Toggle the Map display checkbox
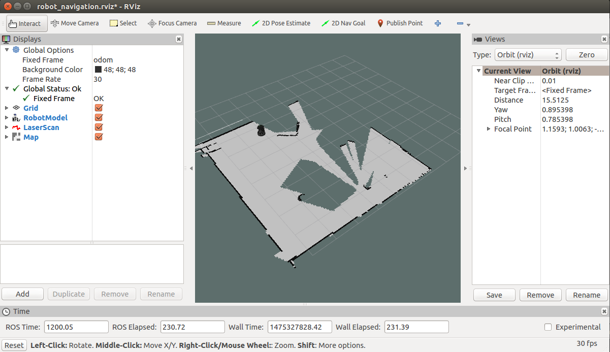This screenshot has width=610, height=352. (x=99, y=137)
